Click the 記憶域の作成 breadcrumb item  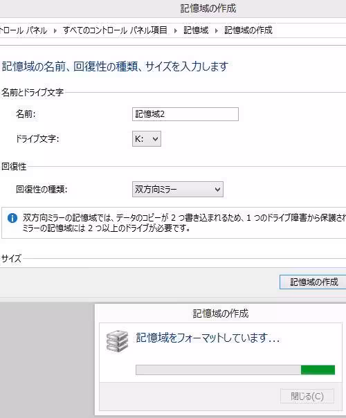[248, 30]
